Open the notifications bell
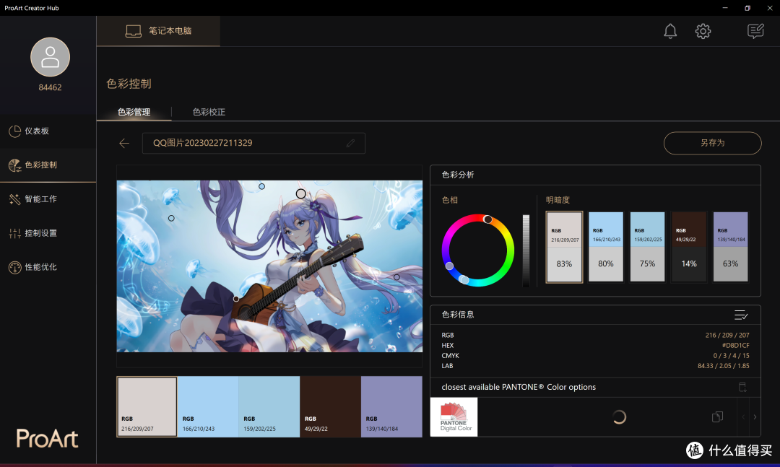Image resolution: width=780 pixels, height=467 pixels. click(670, 31)
